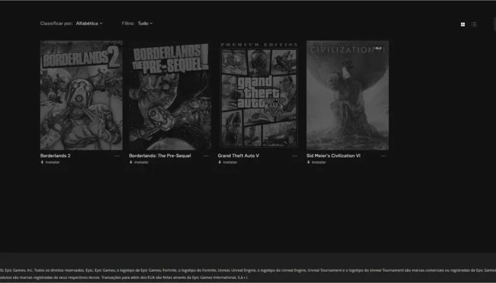Viewport: 496px width, 283px height.
Task: Click Instalar under Grand Theft Auto V
Action: [x=228, y=162]
